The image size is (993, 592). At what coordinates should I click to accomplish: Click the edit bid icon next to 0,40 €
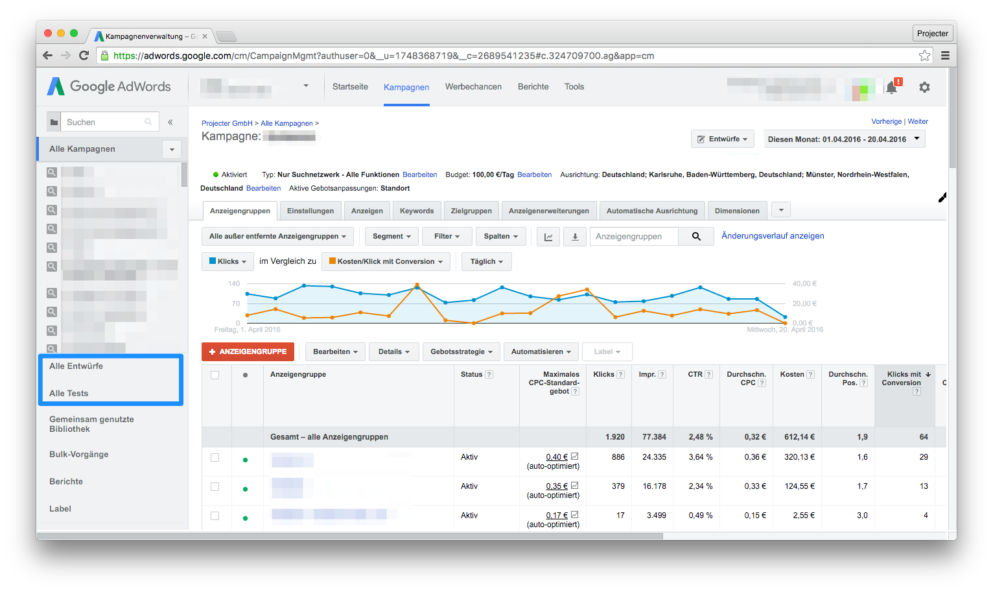tap(574, 456)
